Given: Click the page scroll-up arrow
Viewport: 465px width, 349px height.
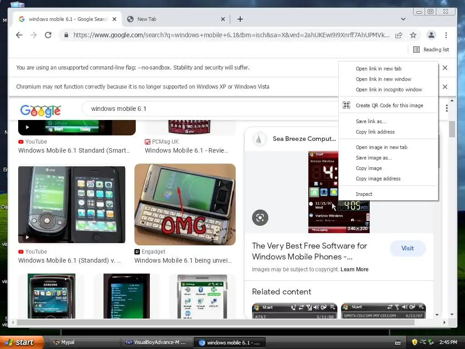Looking at the screenshot, I should click(452, 100).
